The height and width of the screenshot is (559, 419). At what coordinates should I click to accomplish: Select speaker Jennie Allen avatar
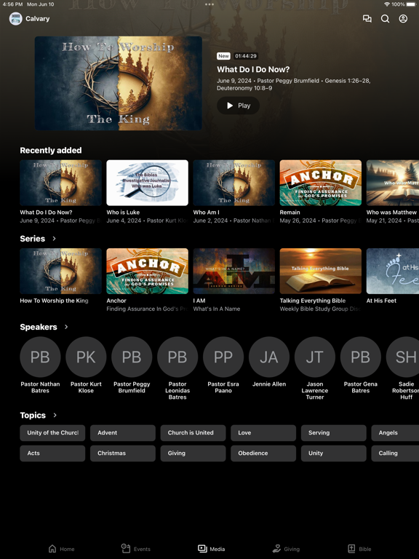[x=269, y=357]
